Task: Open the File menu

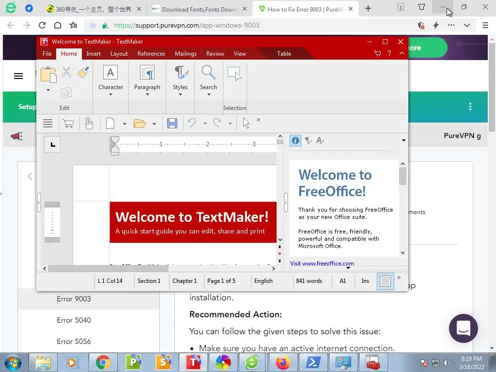Action: point(47,54)
